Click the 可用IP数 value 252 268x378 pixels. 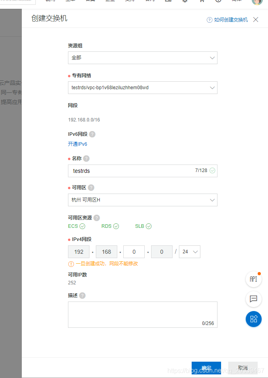(x=72, y=283)
